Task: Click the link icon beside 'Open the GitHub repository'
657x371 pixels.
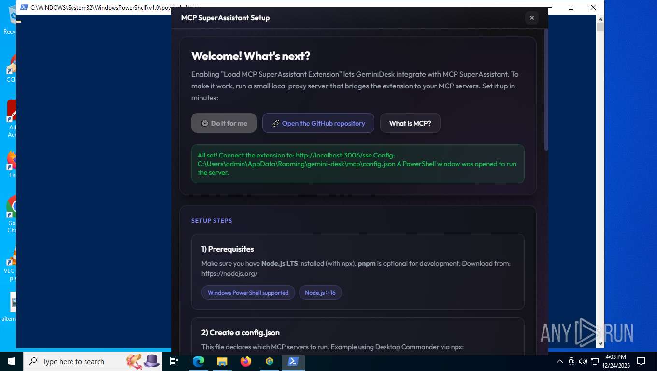Action: pyautogui.click(x=276, y=123)
